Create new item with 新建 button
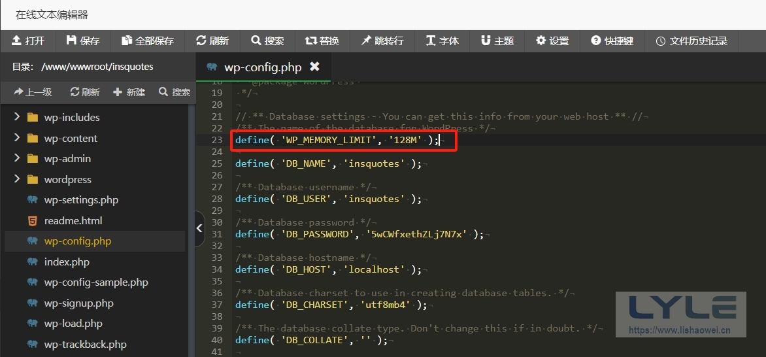This screenshot has width=766, height=357. click(x=129, y=92)
